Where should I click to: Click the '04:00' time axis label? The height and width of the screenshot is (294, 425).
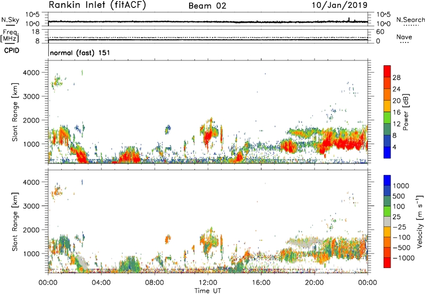(101, 283)
